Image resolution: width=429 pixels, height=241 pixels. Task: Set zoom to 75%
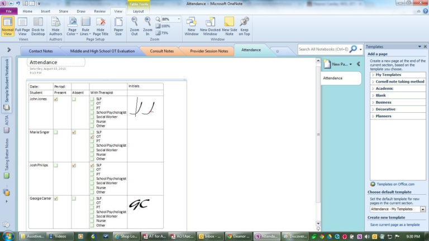coord(162,33)
